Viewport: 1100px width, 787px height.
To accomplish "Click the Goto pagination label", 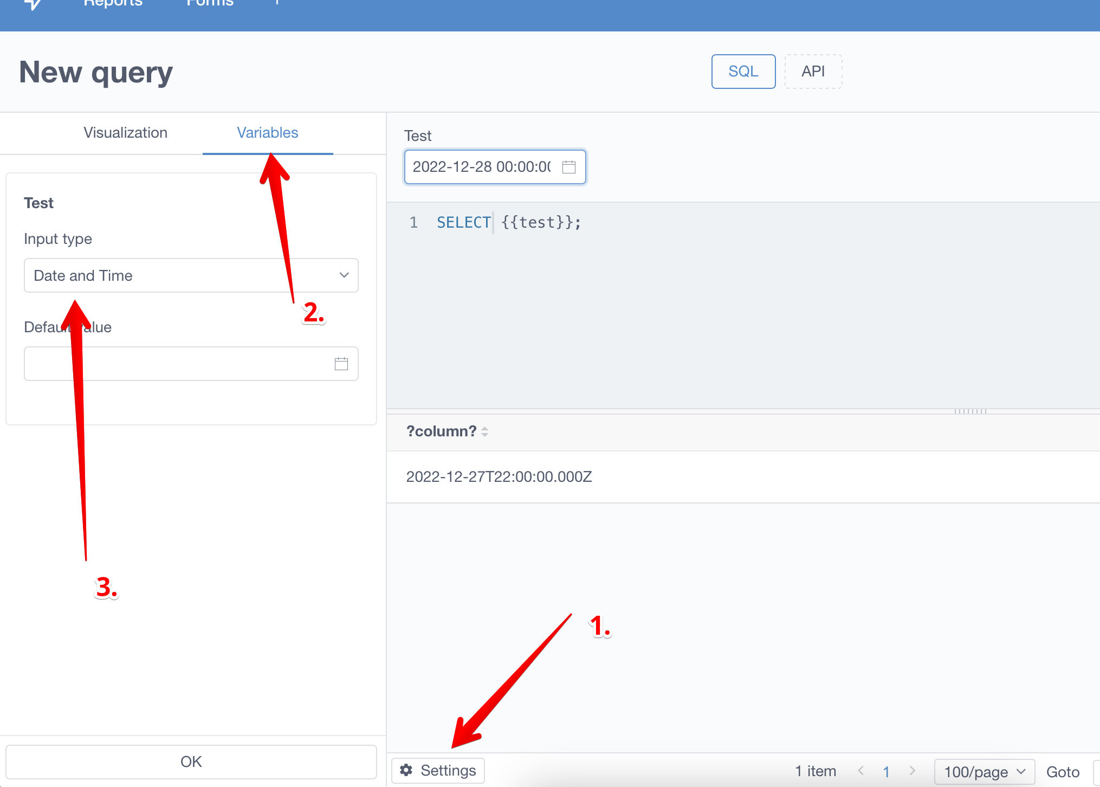I will point(1063,772).
